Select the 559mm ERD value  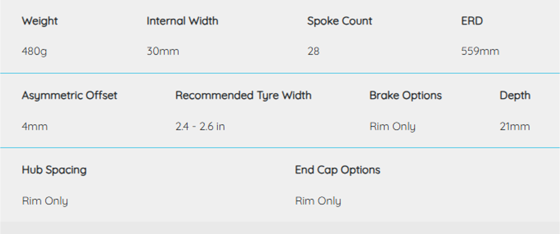(480, 51)
